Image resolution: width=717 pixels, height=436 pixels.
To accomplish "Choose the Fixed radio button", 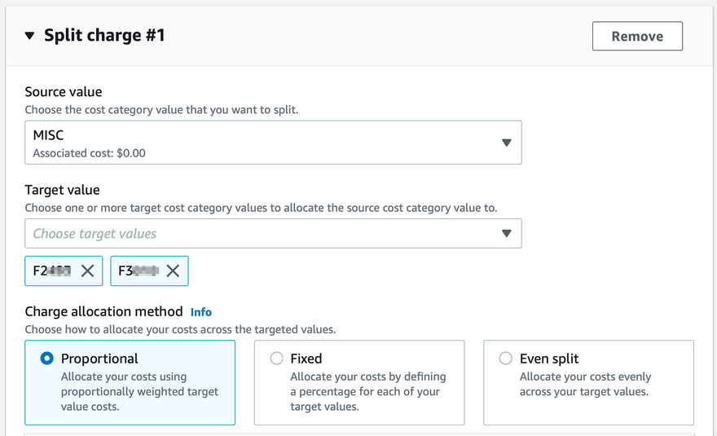I will 277,359.
